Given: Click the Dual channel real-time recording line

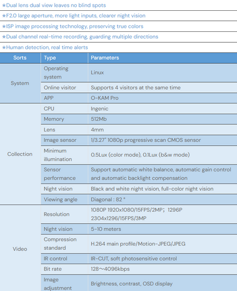Looking at the screenshot, I should point(80,36).
